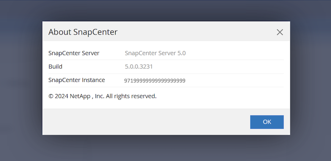Click the "About SnapCenter" dialog title

click(x=83, y=32)
